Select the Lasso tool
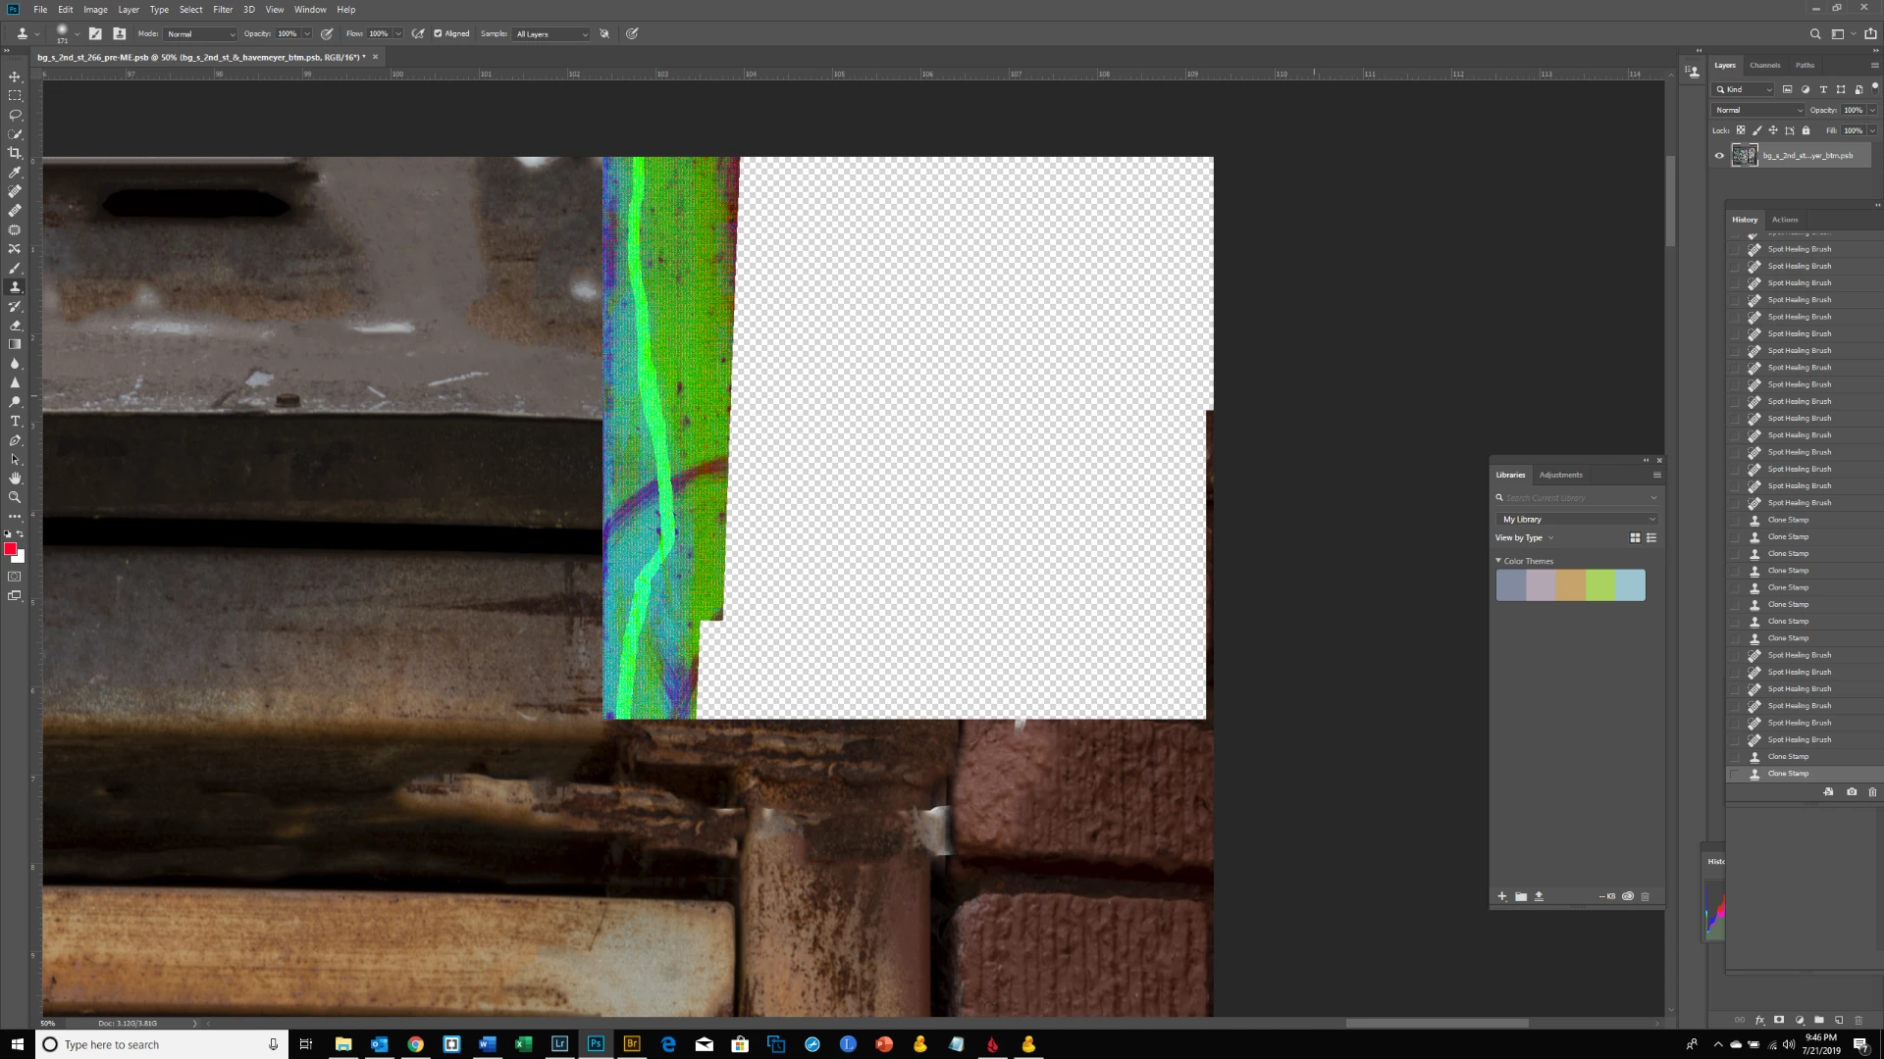This screenshot has width=1884, height=1059. 15,115
